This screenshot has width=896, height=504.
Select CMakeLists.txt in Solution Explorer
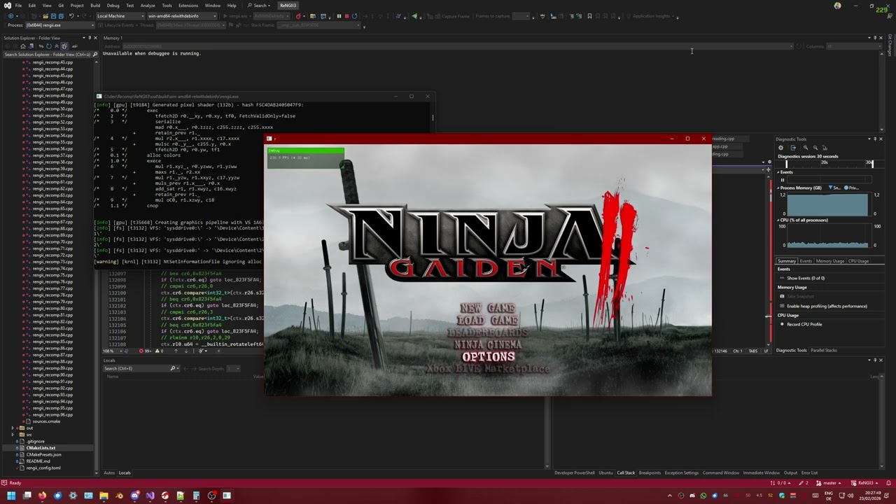pyautogui.click(x=41, y=448)
